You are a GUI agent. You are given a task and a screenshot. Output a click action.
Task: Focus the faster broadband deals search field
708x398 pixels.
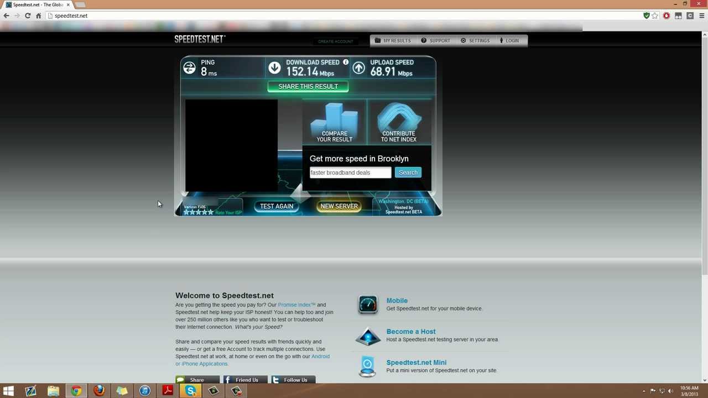coord(350,172)
